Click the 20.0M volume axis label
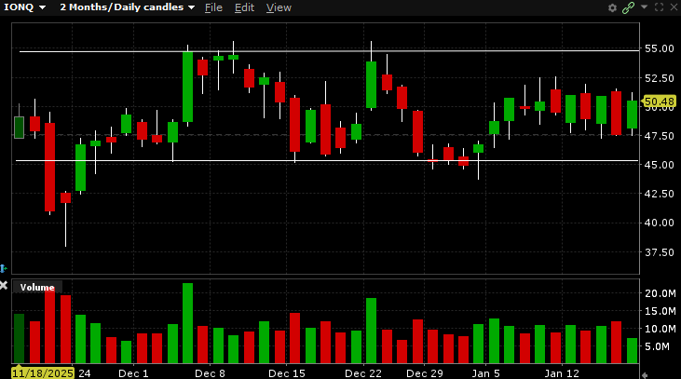This screenshot has height=379, width=681. click(x=661, y=293)
